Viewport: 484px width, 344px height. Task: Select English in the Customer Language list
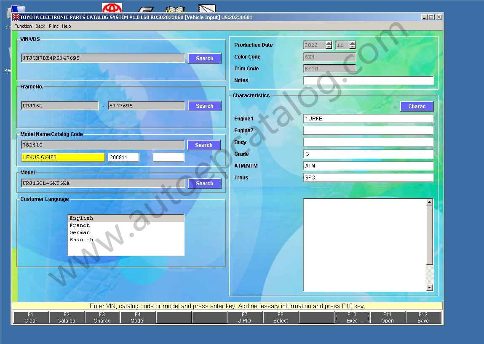click(126, 218)
